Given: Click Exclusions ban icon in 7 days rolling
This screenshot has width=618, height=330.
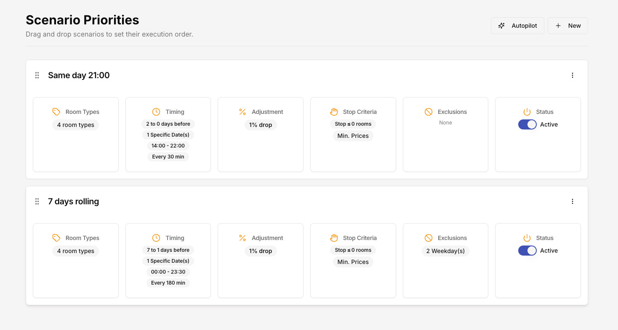Looking at the screenshot, I should click(x=429, y=238).
